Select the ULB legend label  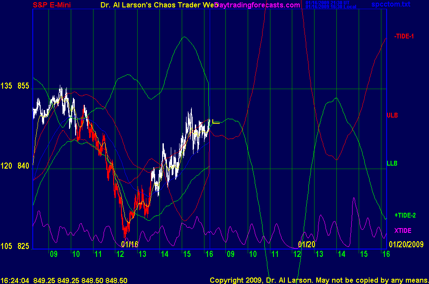click(392, 115)
